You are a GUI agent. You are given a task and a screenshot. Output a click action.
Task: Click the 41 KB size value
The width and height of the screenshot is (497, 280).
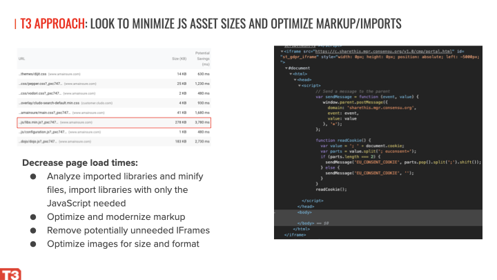click(x=182, y=113)
